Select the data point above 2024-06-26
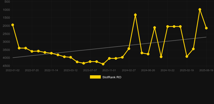Screen dimensions: 214x104 click(x=148, y=54)
